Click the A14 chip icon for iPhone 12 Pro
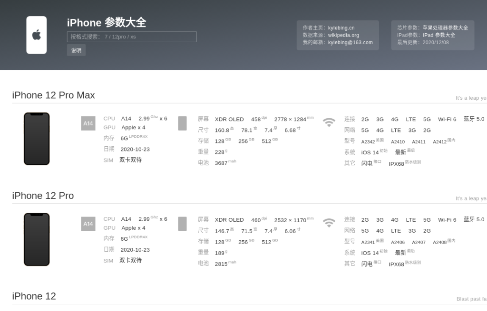This screenshot has width=487, height=311. [x=88, y=224]
